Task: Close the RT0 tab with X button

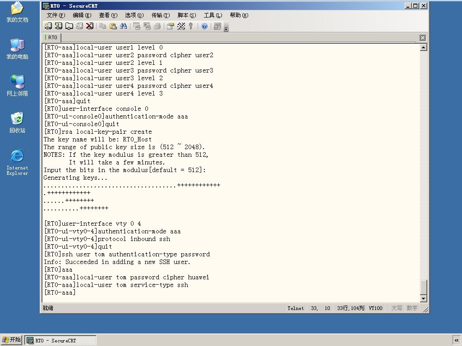Action: tap(422, 38)
